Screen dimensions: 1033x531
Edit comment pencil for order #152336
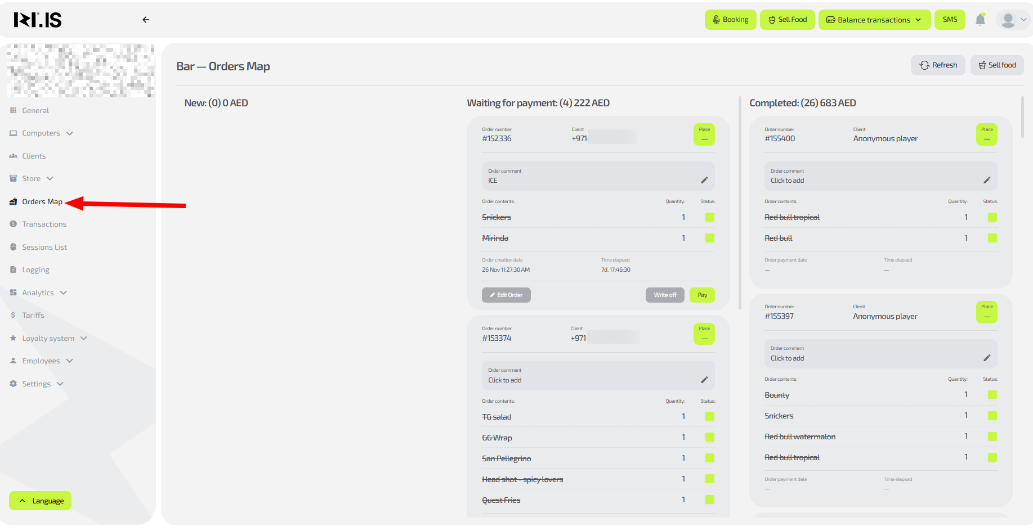[704, 180]
